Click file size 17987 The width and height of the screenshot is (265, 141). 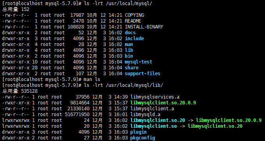click(x=77, y=15)
